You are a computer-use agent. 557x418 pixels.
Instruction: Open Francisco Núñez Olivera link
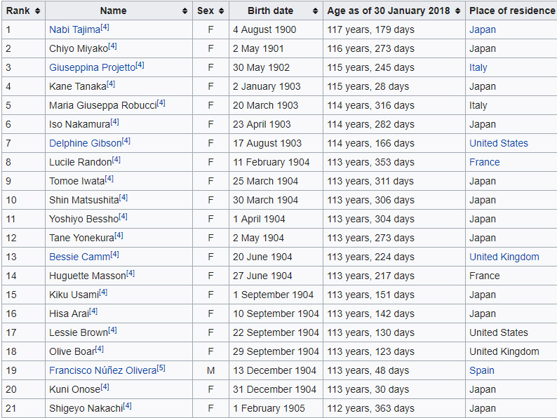coord(102,371)
